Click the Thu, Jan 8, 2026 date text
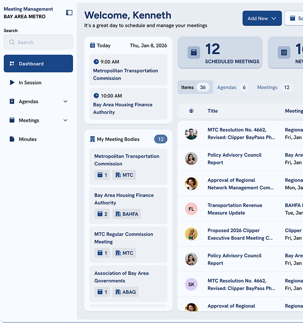Viewport: 303px width, 323px height. click(x=148, y=46)
